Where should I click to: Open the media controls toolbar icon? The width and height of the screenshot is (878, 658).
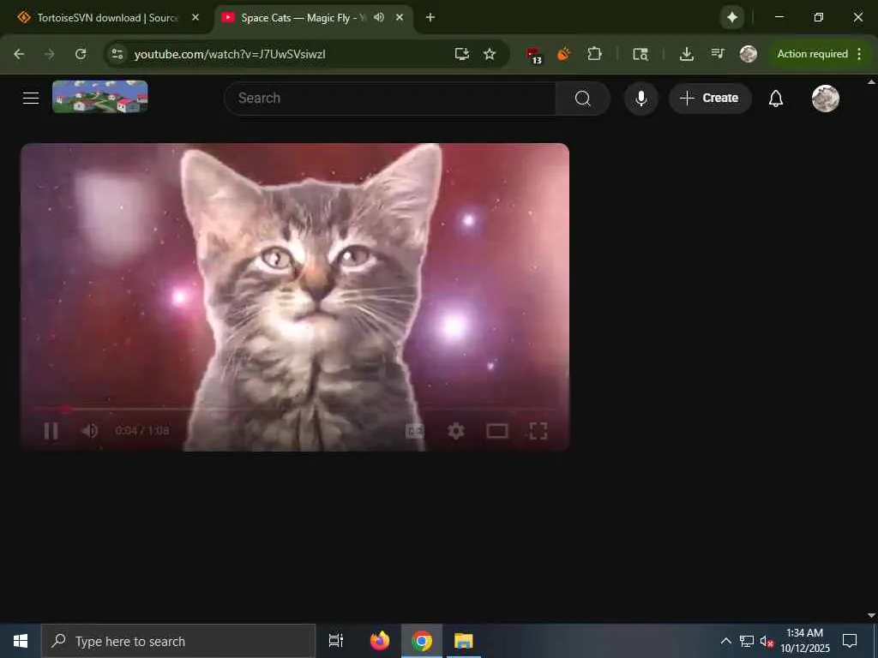718,54
